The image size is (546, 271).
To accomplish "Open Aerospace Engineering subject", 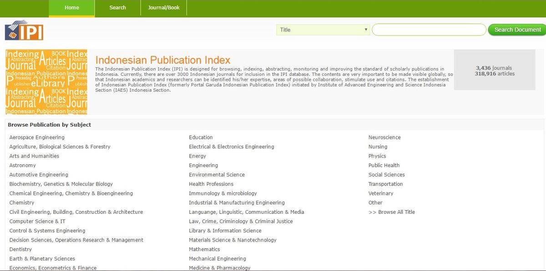I will click(37, 138).
